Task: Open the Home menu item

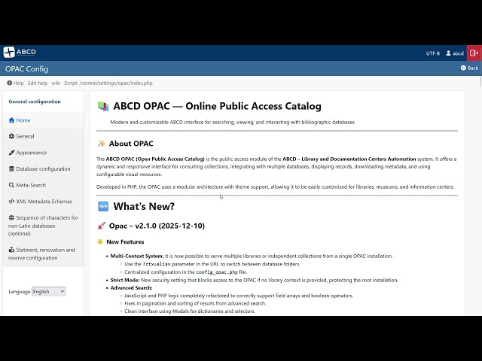Action: point(43,120)
